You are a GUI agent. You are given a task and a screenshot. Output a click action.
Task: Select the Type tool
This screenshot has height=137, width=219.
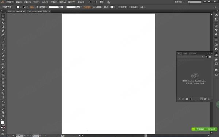coord(3,38)
